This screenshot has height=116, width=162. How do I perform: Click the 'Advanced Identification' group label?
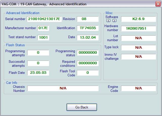tap(23, 13)
